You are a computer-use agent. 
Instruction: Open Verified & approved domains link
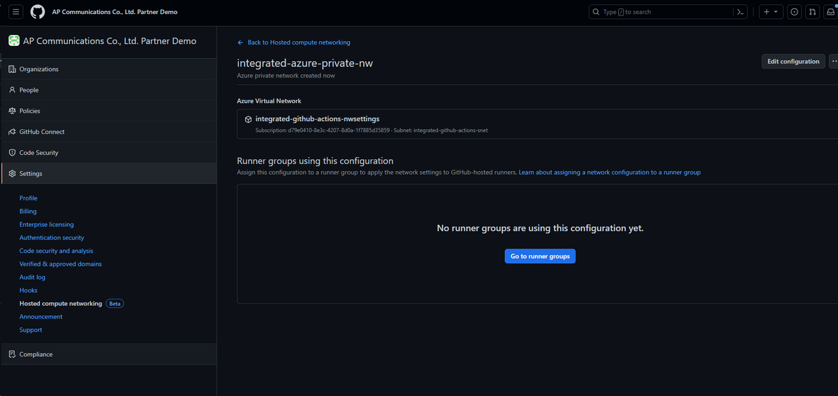(61, 265)
